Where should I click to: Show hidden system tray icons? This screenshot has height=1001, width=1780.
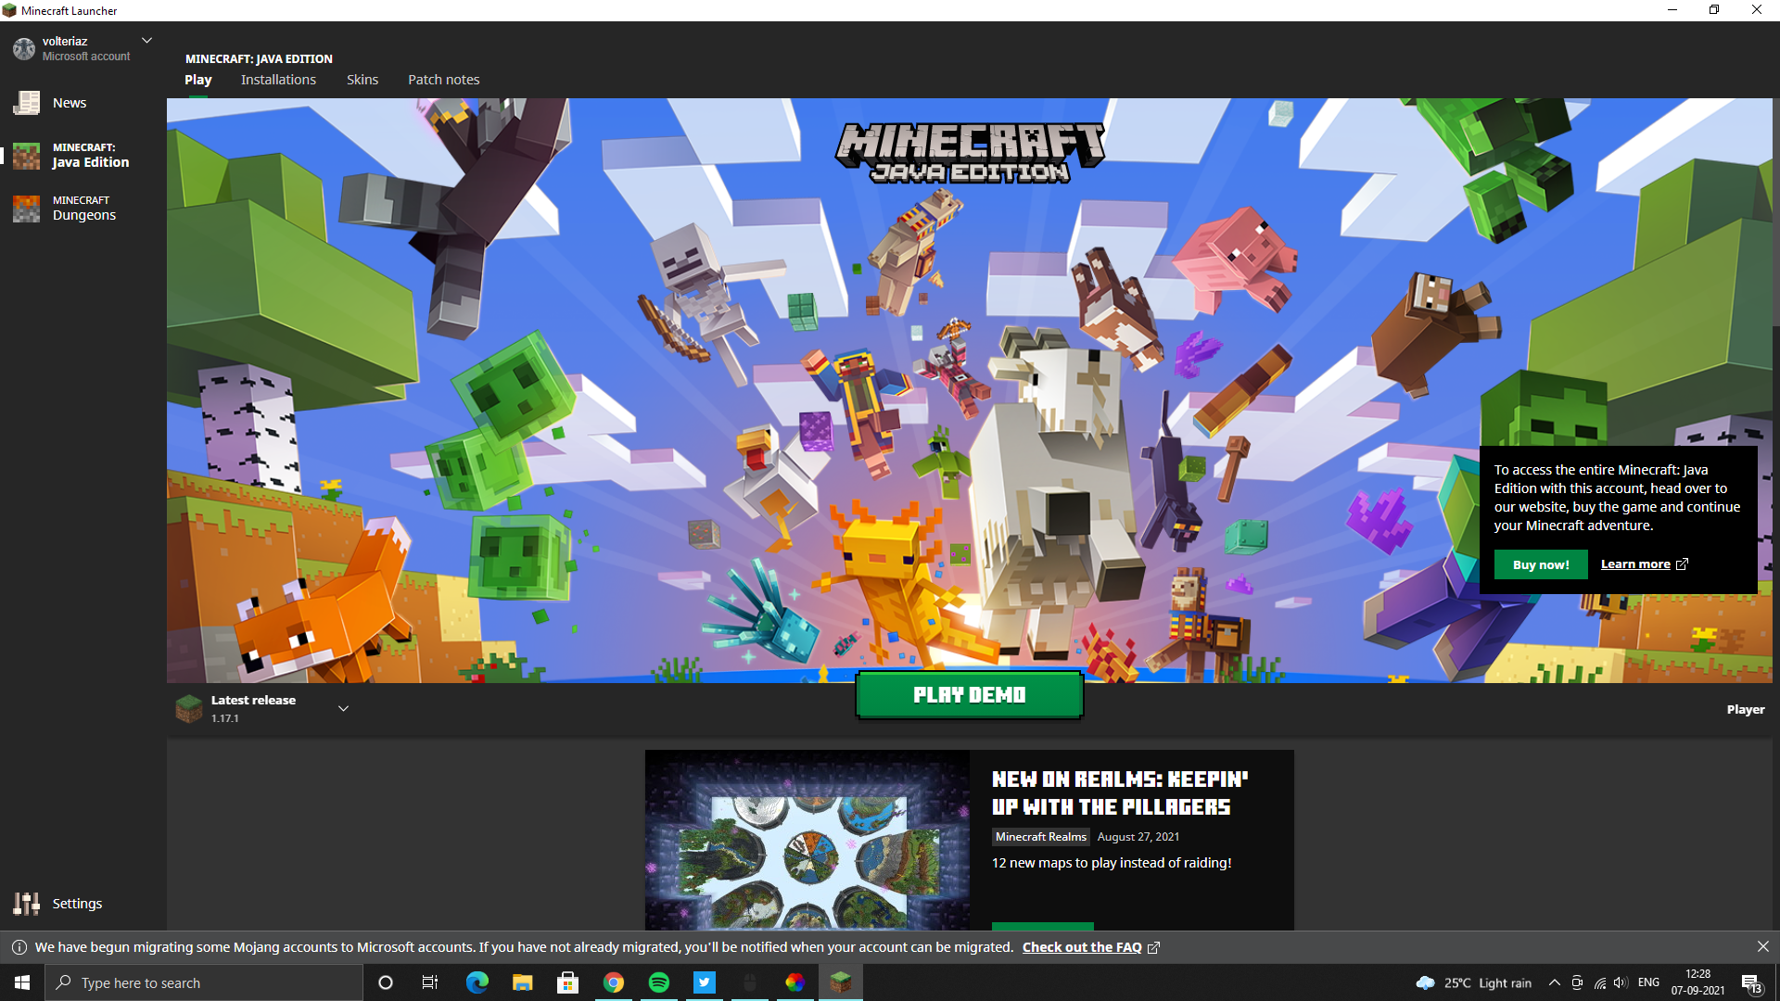pos(1554,982)
